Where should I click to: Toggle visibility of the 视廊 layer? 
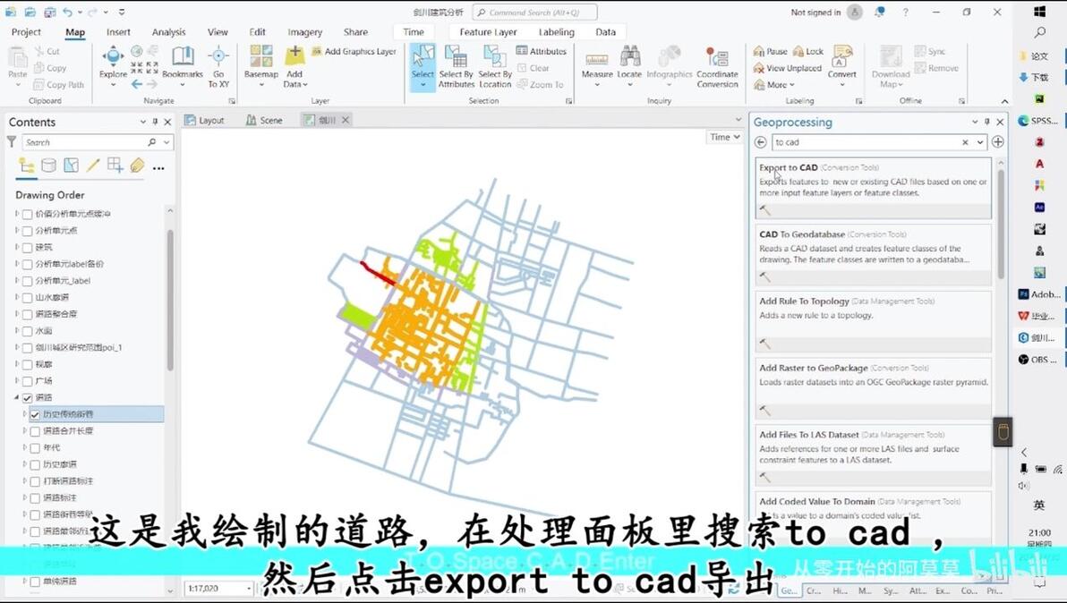pyautogui.click(x=27, y=364)
